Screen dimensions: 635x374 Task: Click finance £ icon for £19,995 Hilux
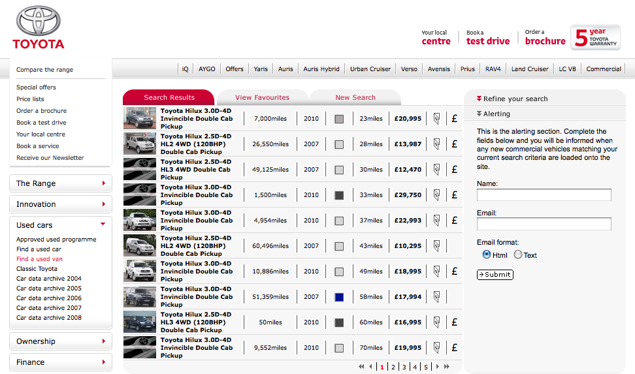tap(455, 348)
